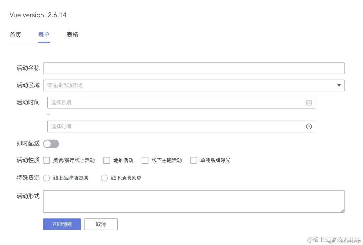
Task: Toggle the 即时配送 switch
Action: click(x=51, y=144)
